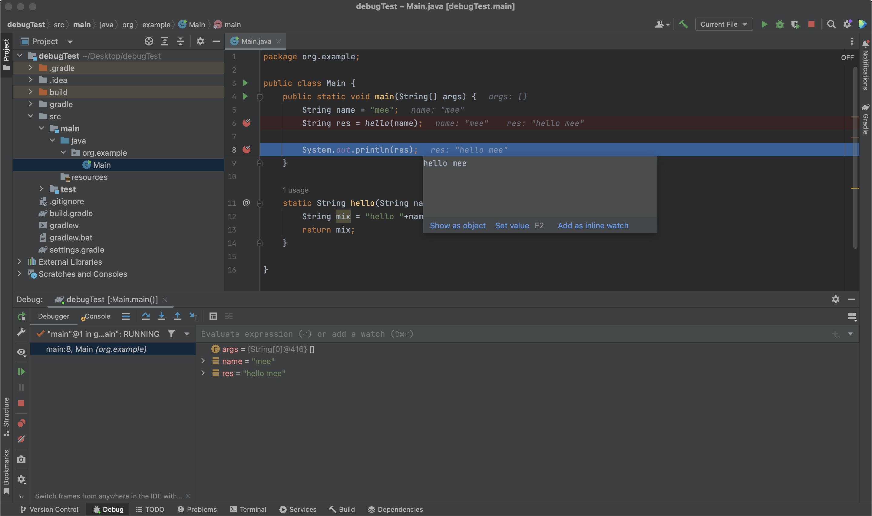Toggle the breakpoint on line 6
This screenshot has width=872, height=516.
click(x=246, y=123)
